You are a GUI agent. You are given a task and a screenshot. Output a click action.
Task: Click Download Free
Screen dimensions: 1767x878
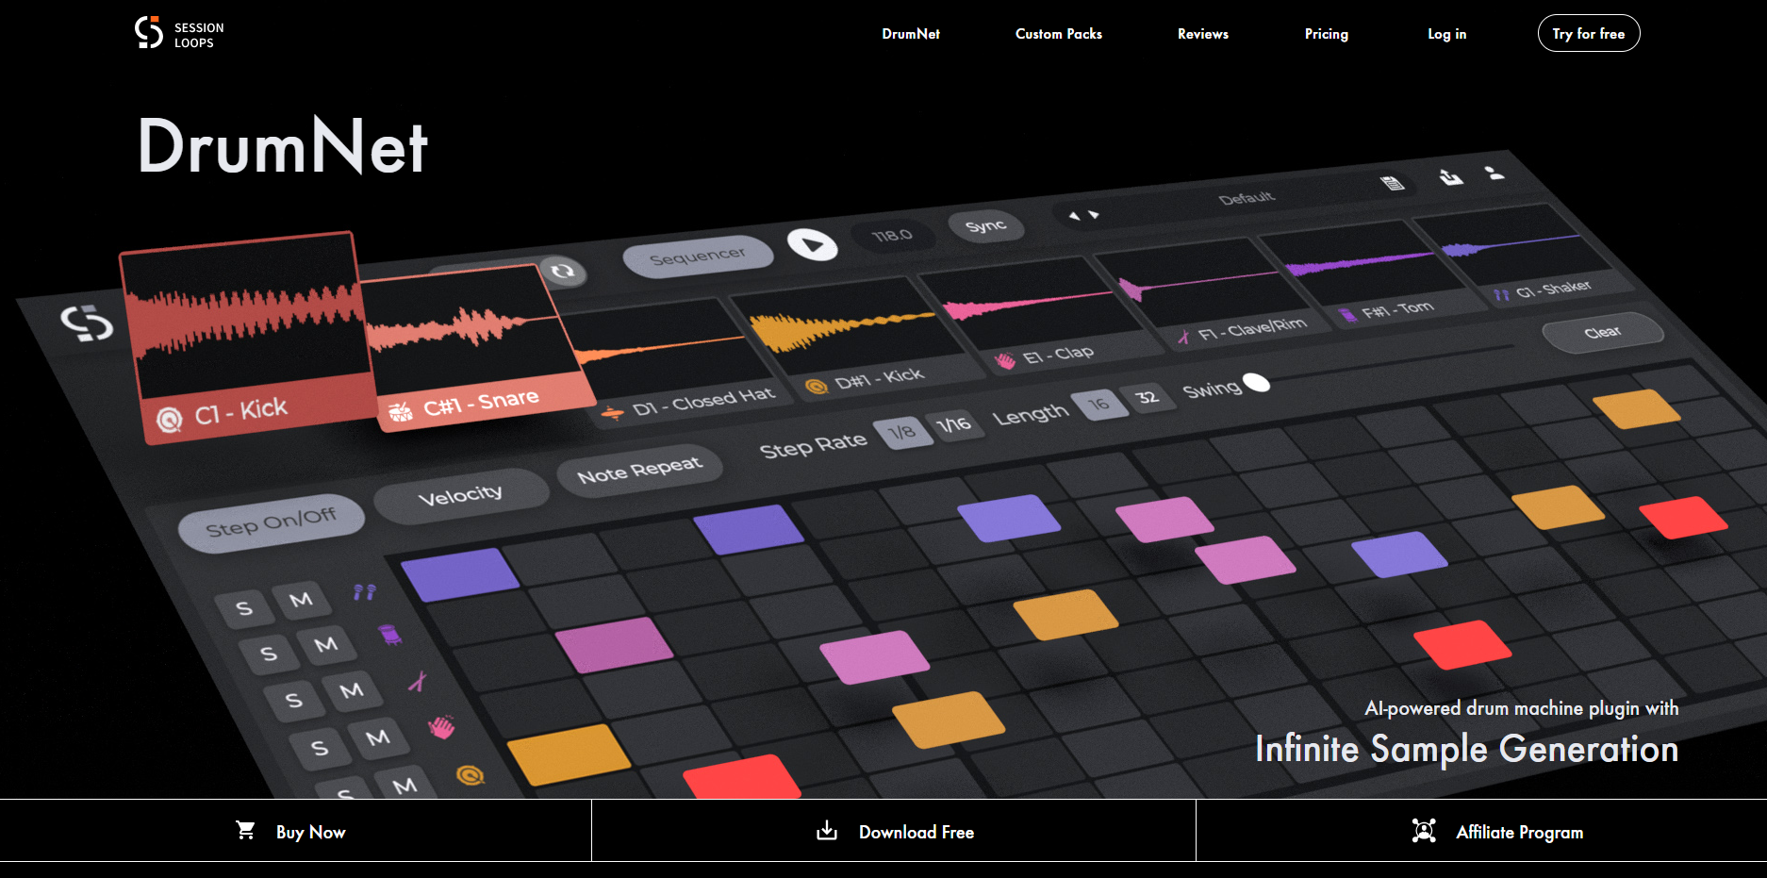894,831
